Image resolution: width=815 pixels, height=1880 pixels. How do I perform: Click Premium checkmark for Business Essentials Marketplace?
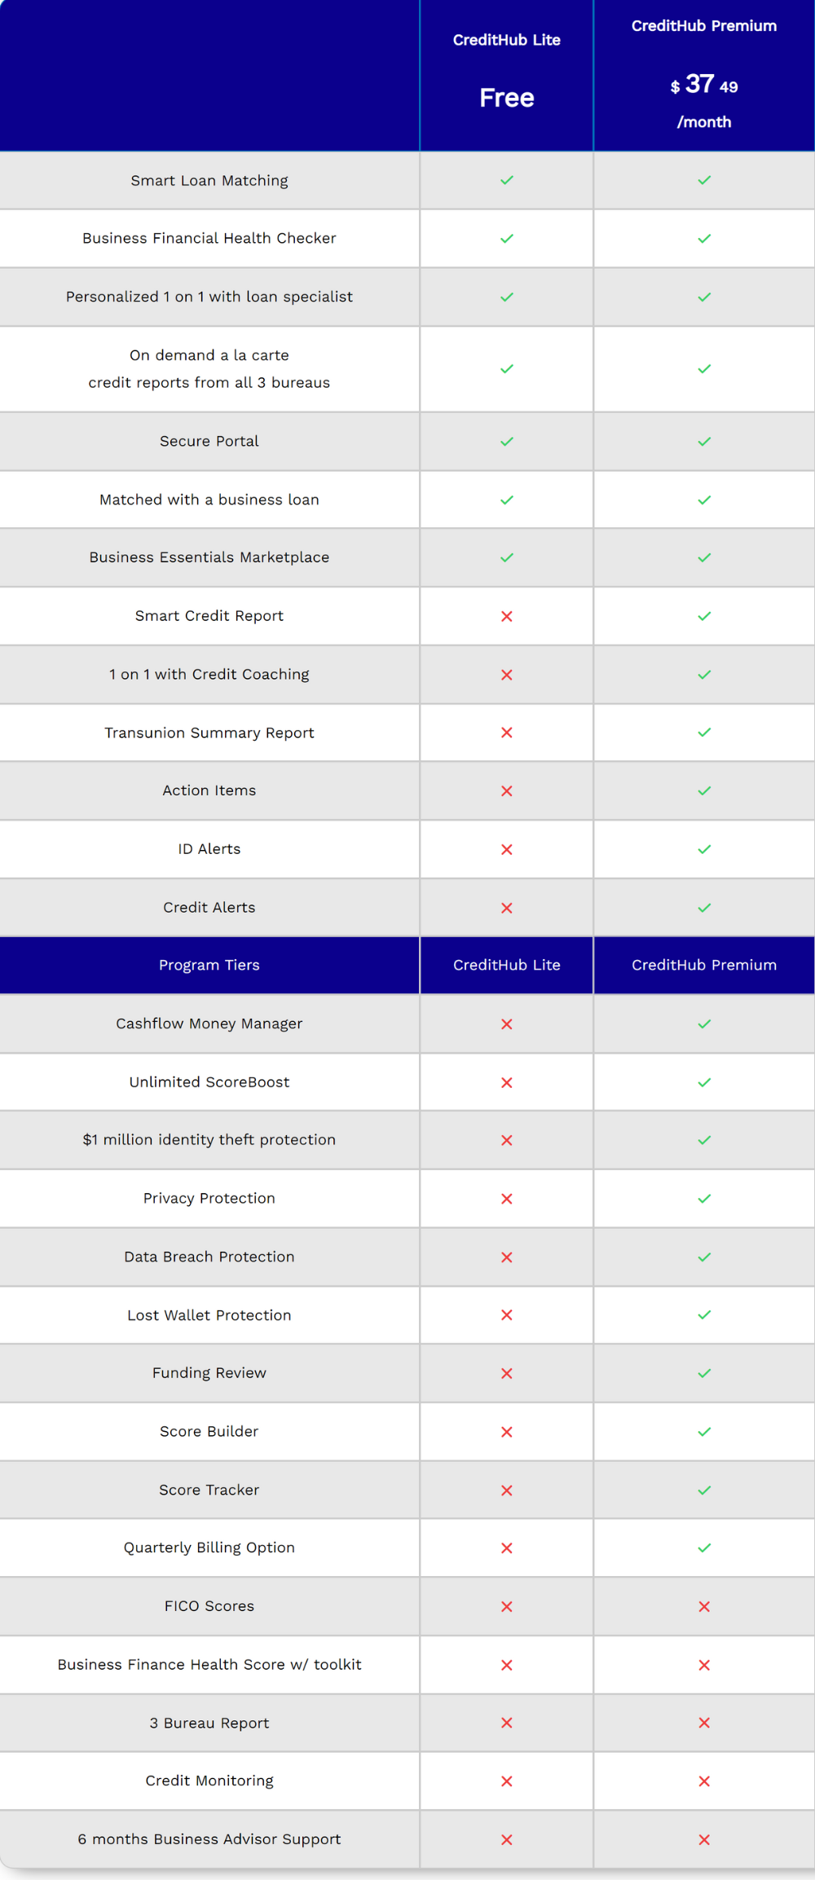(704, 557)
